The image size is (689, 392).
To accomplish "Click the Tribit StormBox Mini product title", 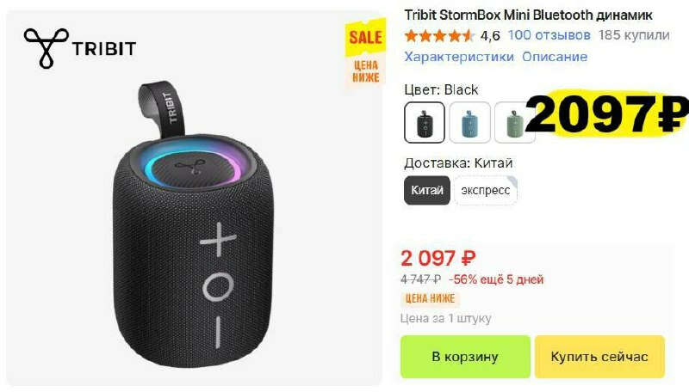I will click(x=528, y=15).
